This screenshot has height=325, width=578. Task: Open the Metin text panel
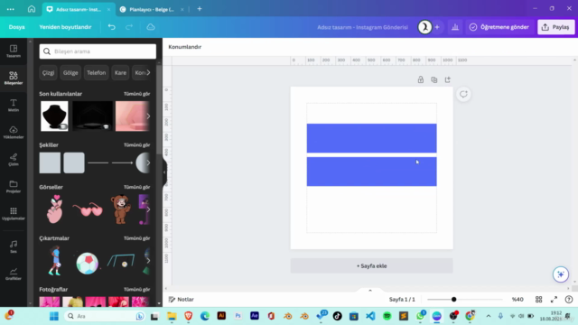click(x=14, y=105)
